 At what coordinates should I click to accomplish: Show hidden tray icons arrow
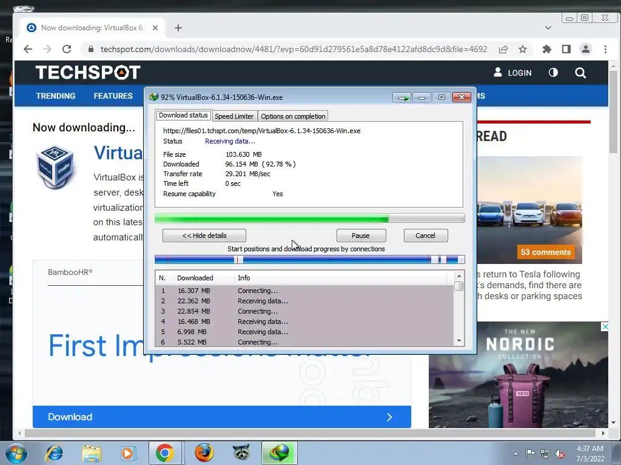point(515,453)
